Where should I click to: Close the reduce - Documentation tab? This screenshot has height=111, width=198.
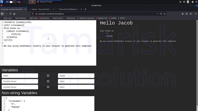pos(53,9)
